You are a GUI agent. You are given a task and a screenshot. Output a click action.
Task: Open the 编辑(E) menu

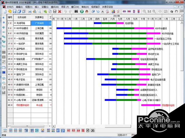coord(19,7)
